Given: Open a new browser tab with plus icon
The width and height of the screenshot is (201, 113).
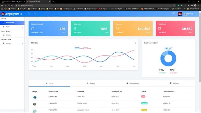Looking at the screenshot, I should pyautogui.click(x=53, y=2).
